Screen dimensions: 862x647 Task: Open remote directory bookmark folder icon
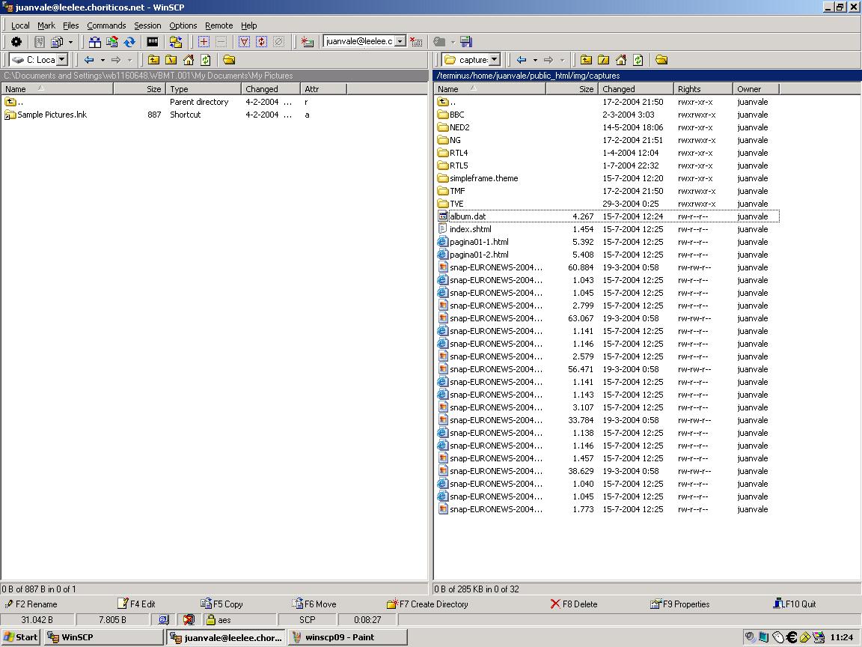662,60
